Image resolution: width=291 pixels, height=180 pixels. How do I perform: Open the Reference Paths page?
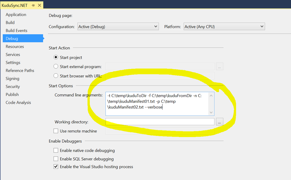point(20,70)
